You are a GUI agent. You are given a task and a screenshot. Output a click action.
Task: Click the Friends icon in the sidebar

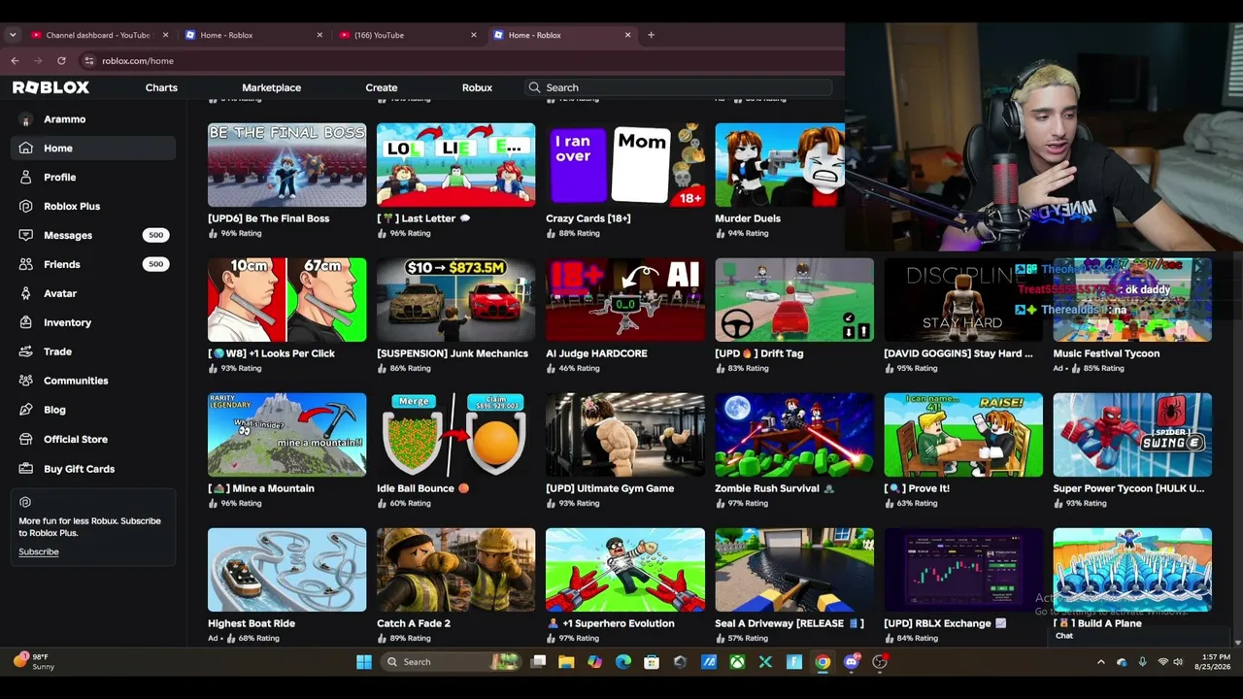[25, 264]
